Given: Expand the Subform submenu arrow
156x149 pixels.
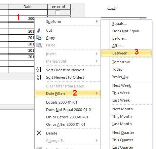Looking at the screenshot, I should point(97,21).
